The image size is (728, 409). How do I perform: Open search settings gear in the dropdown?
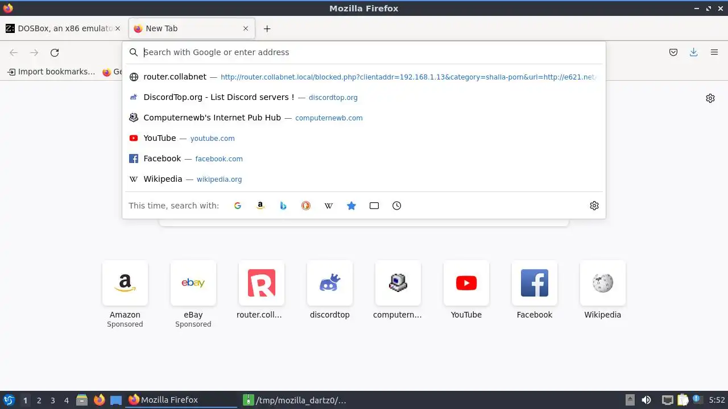(594, 206)
